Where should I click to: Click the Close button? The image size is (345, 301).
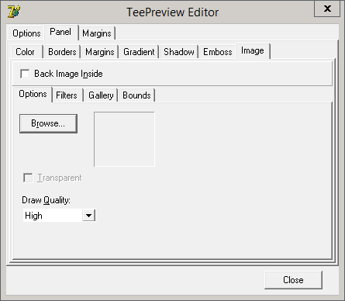[x=293, y=280]
